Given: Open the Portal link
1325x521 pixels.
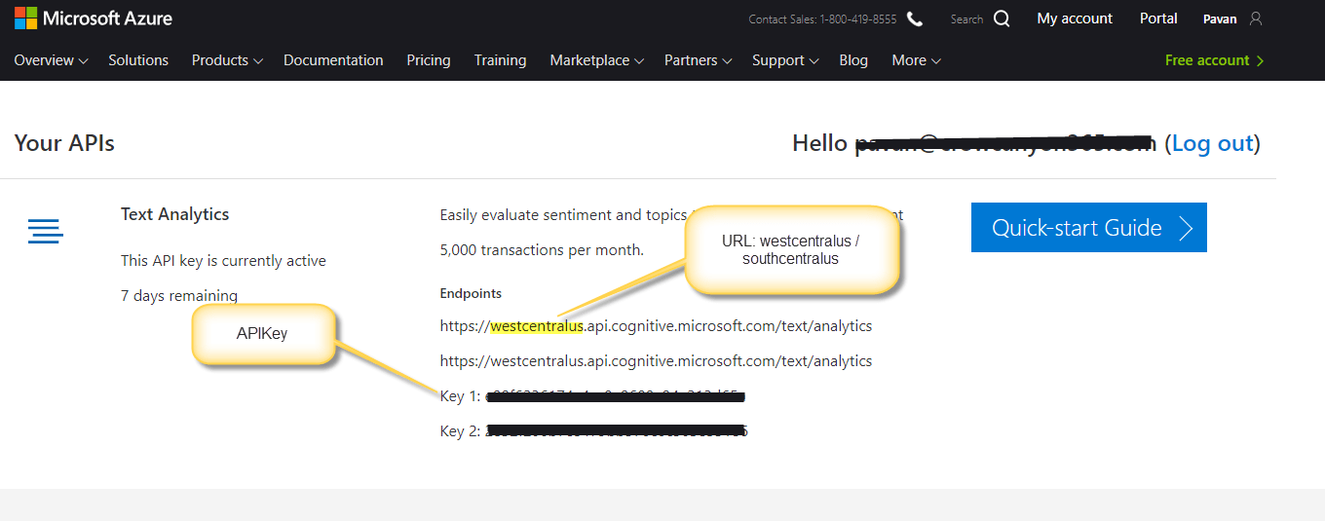Looking at the screenshot, I should tap(1158, 19).
